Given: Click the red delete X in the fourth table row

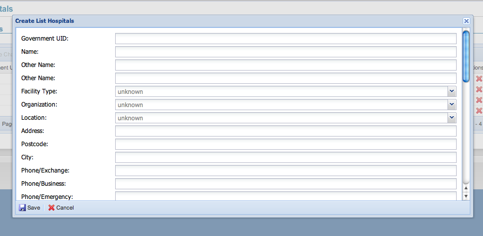Looking at the screenshot, I should pyautogui.click(x=478, y=111).
